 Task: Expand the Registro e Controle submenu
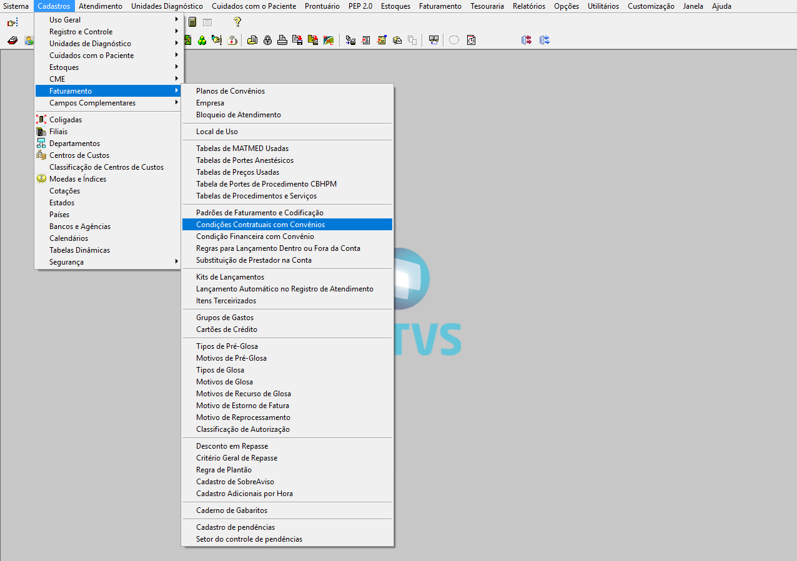click(x=108, y=32)
